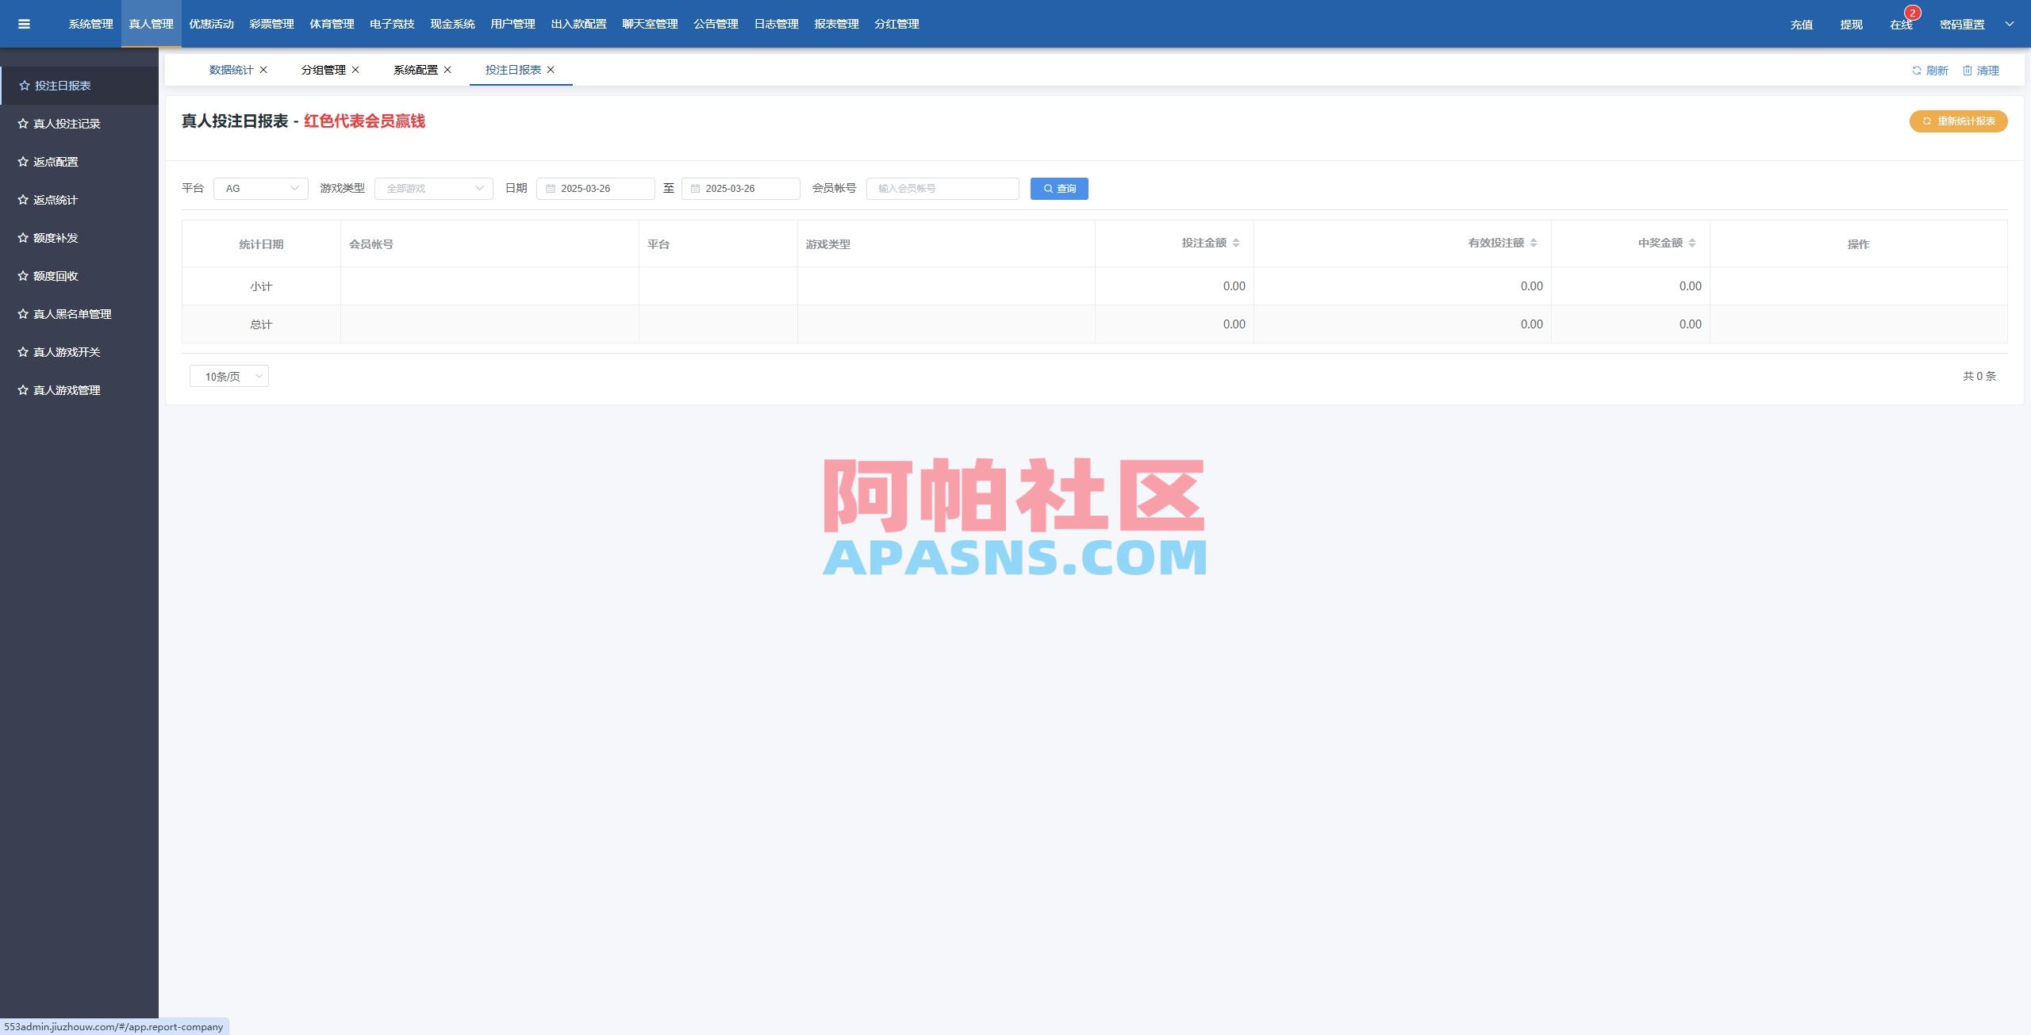
Task: Open the 平台 dropdown showing AG
Action: point(260,189)
